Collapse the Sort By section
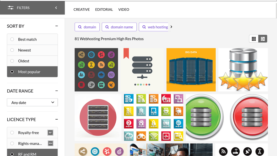The width and height of the screenshot is (277, 156). click(56, 26)
